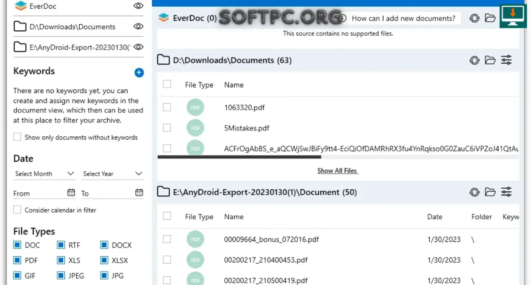
Task: Select D:\Downloads\Documents source in sidebar
Action: (73, 27)
